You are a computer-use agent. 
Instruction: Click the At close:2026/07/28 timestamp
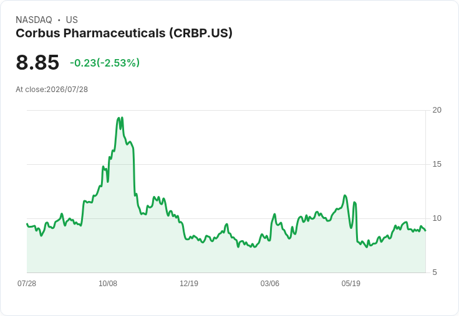[x=52, y=90]
